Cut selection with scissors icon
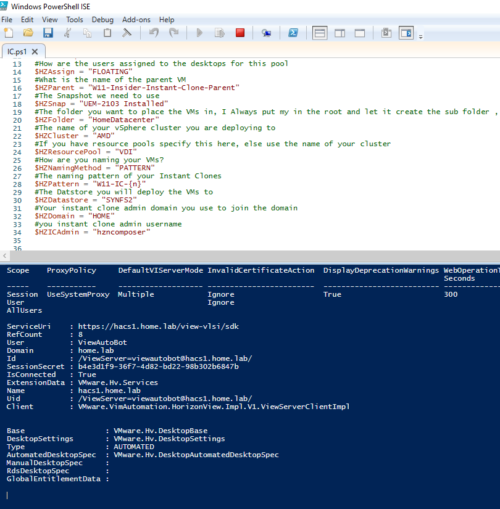The height and width of the screenshot is (509, 500). (67, 33)
